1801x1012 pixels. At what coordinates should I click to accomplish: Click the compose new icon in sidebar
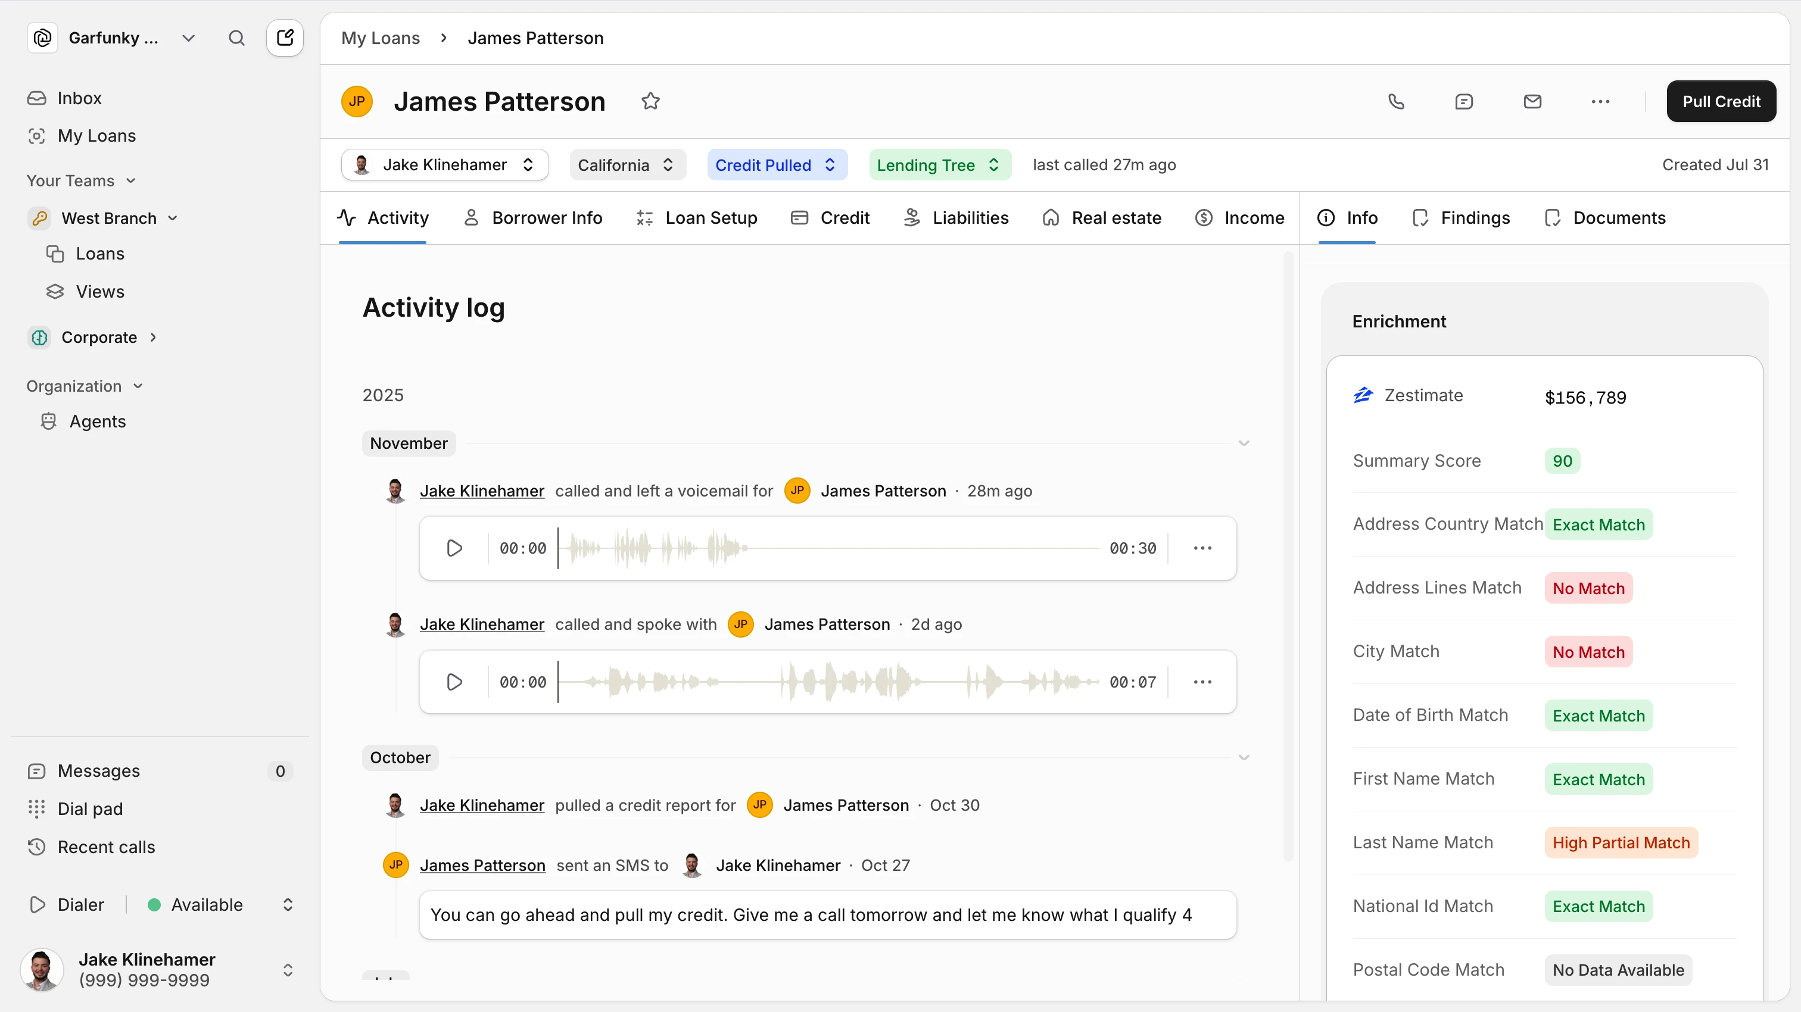[285, 38]
